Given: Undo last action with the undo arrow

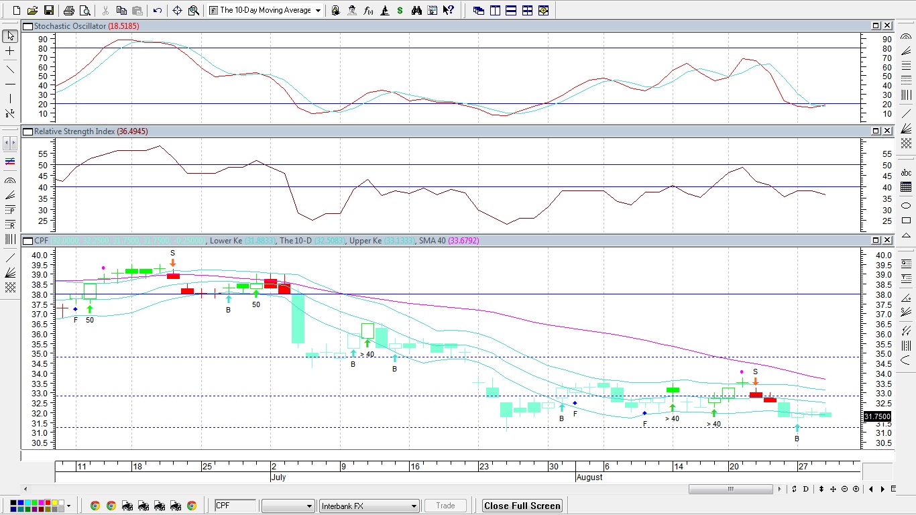Looking at the screenshot, I should (x=158, y=10).
